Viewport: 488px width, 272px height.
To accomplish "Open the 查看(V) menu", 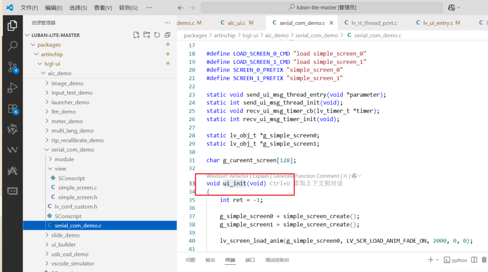I will pyautogui.click(x=103, y=8).
